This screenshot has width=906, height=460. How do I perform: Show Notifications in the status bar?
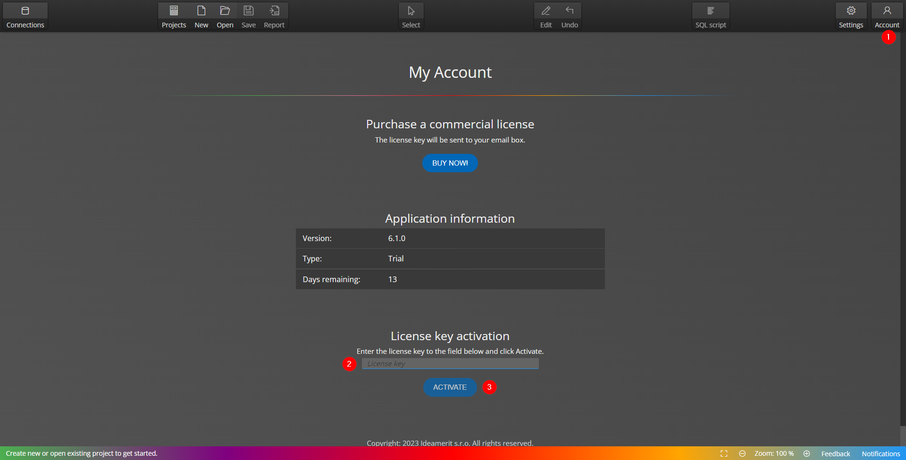[881, 453]
